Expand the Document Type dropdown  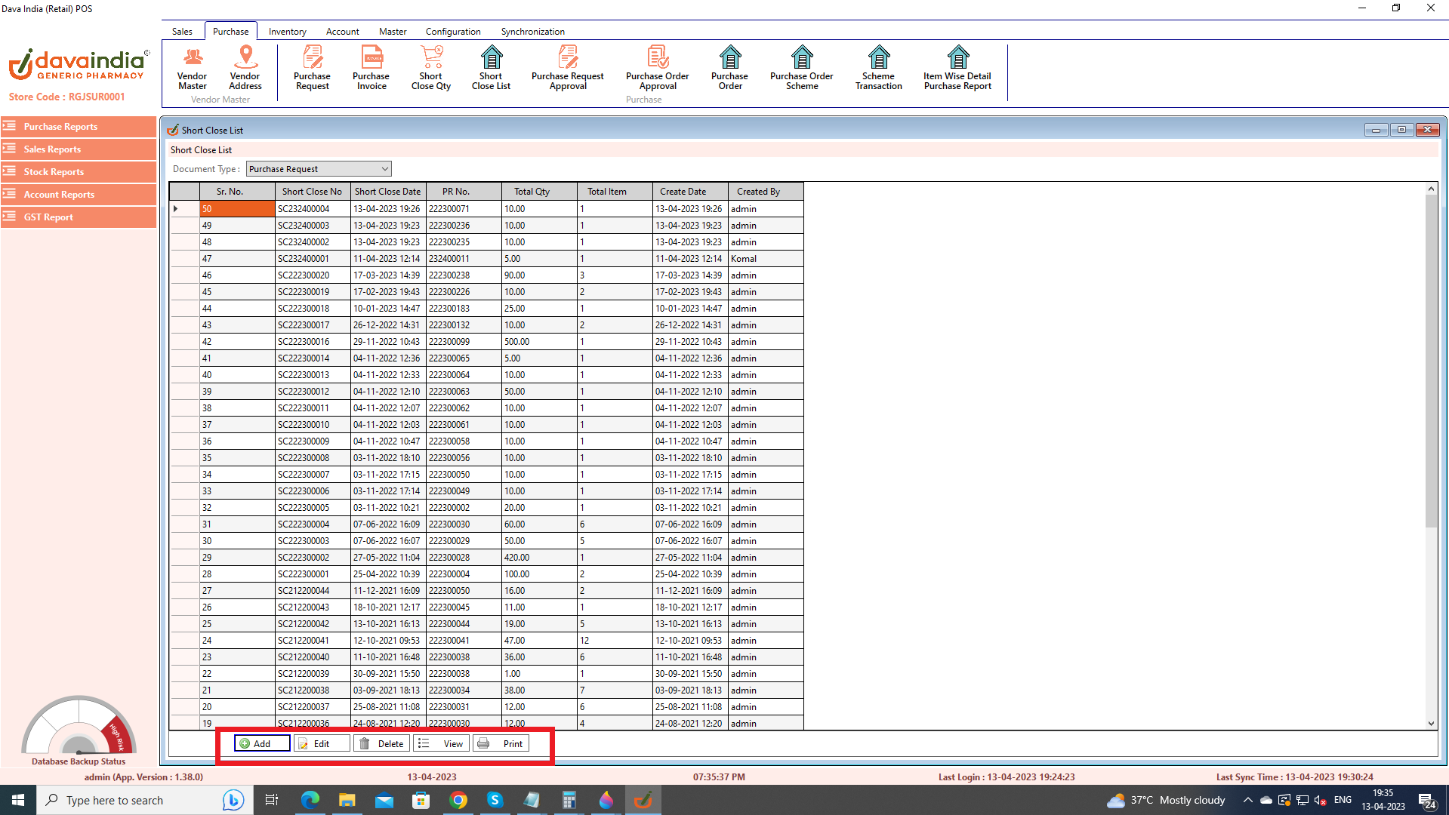click(x=384, y=169)
